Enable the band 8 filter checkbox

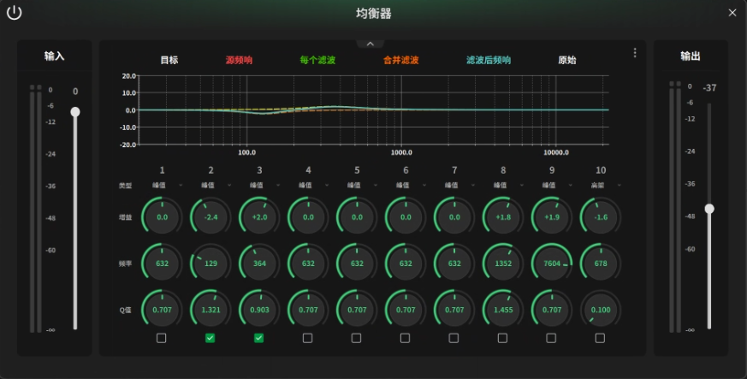click(503, 338)
